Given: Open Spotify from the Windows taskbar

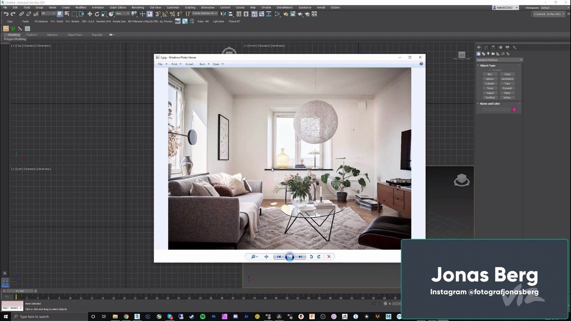Looking at the screenshot, I should [203, 317].
